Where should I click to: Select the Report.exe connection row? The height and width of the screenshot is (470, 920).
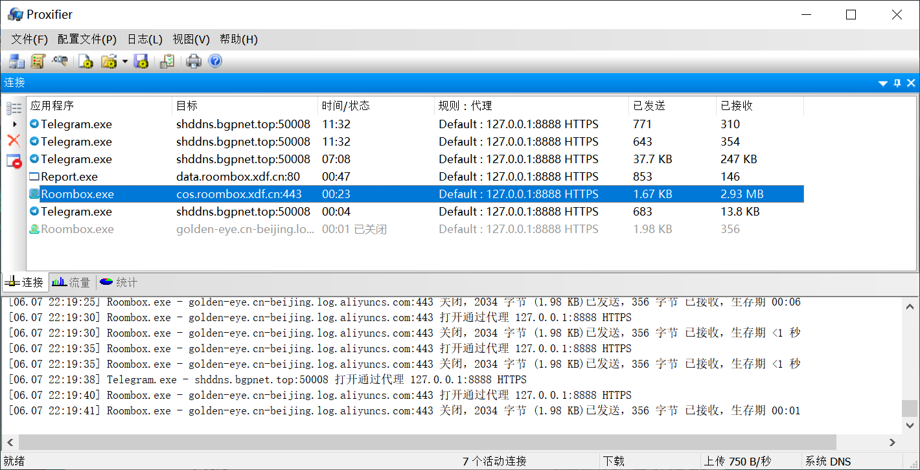pyautogui.click(x=415, y=177)
